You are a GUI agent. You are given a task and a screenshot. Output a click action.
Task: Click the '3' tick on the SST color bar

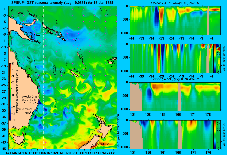13,76
